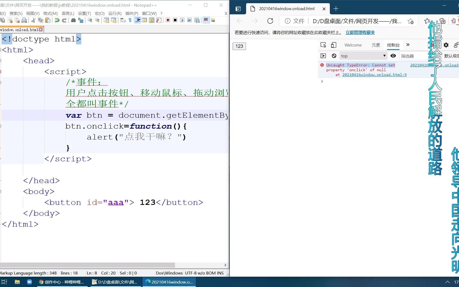459x287 pixels.
Task: Click the horizontal scrollbar right arrow
Action: point(225,265)
